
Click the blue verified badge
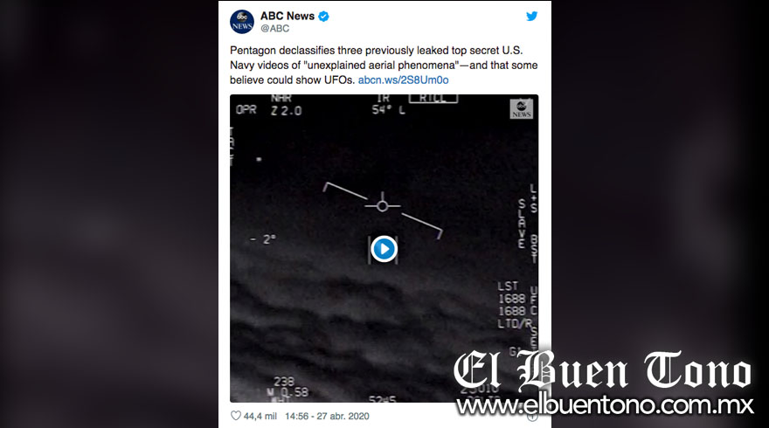(323, 17)
